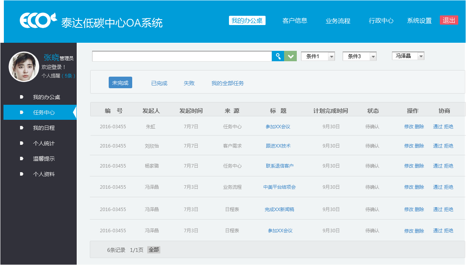
Task: Click inside the search input field
Action: tap(181, 56)
